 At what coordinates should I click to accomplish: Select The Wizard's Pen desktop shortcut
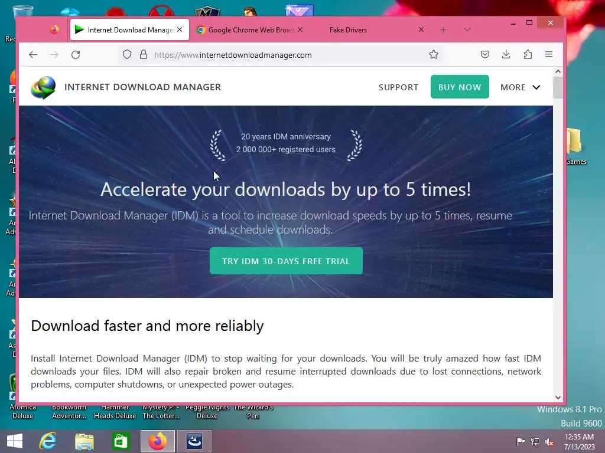coord(253,411)
